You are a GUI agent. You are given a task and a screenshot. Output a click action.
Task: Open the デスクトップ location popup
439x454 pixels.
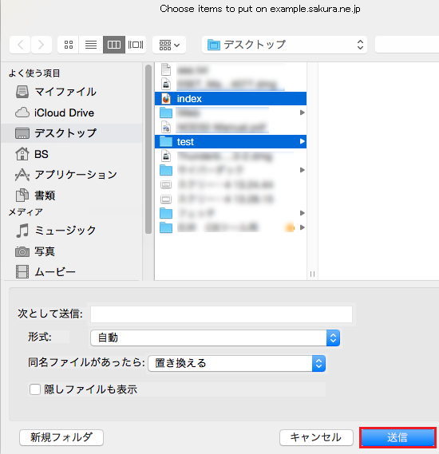(284, 45)
